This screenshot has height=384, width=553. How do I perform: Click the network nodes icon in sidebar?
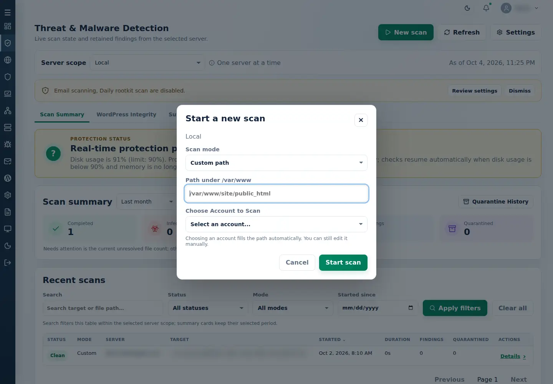[8, 111]
